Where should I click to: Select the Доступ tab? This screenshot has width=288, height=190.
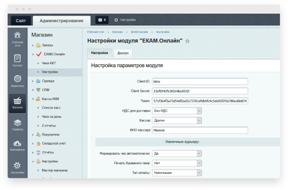[x=123, y=53]
